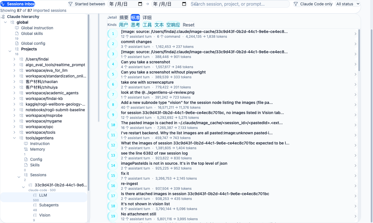Open turn 're-ingest'
The height and width of the screenshot is (223, 373).
point(232,186)
